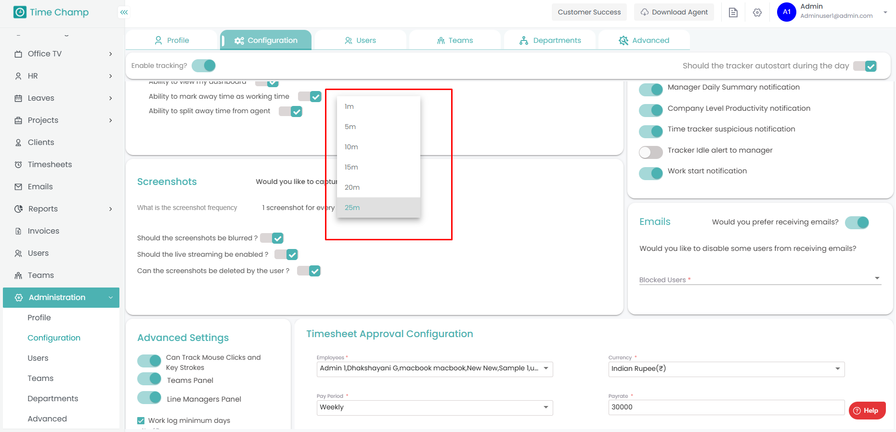Click the Customer Success button
Screen dimensions: 896x432
pyautogui.click(x=589, y=12)
